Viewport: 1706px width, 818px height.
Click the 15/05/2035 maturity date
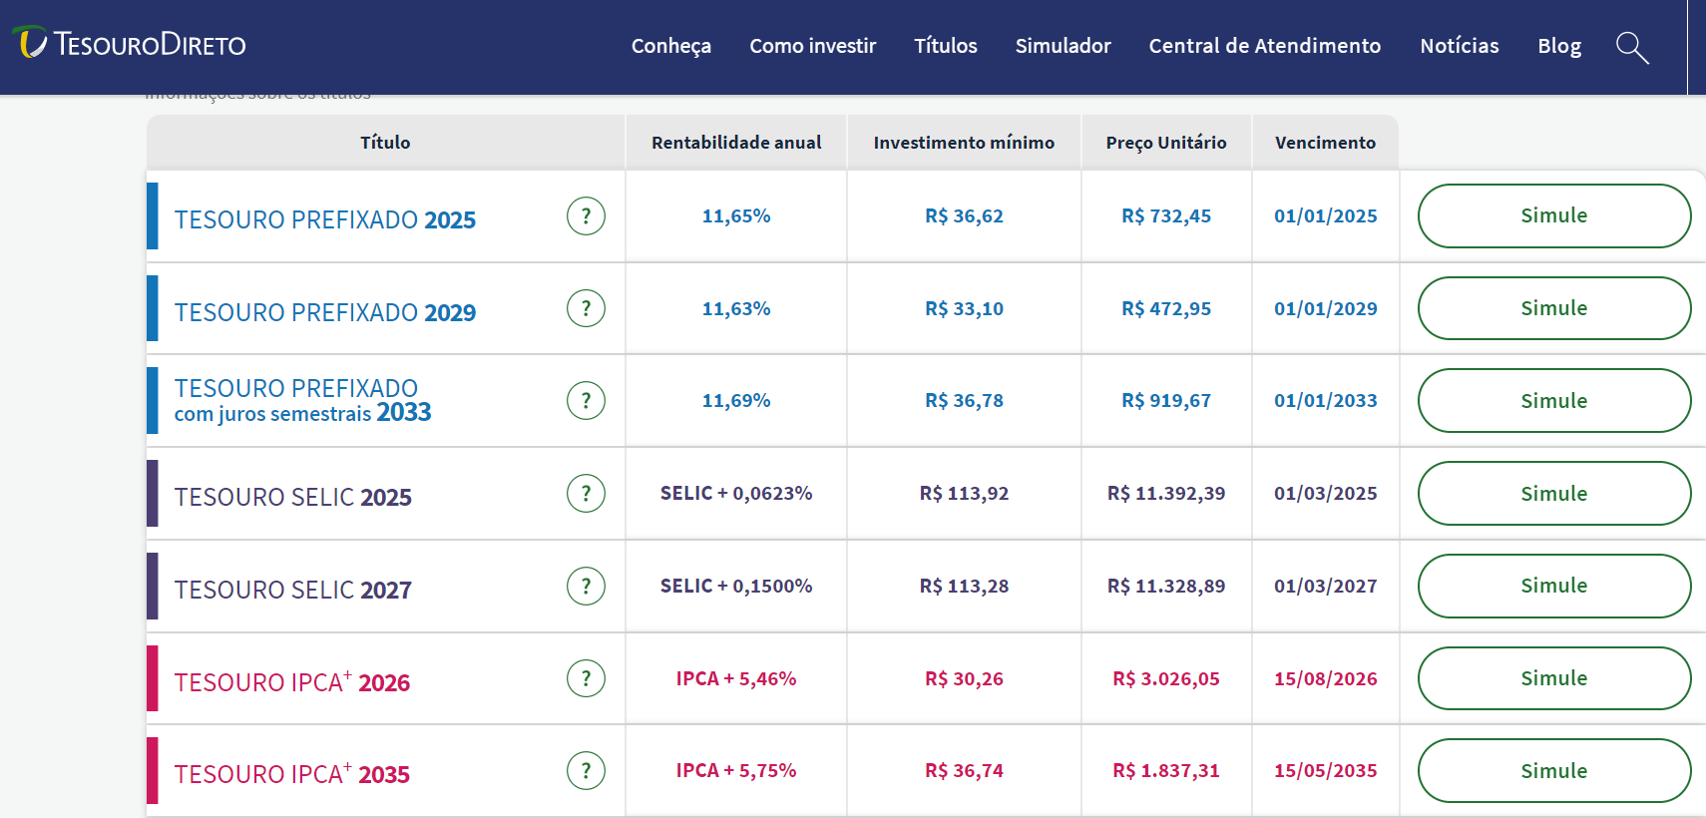[x=1325, y=770]
